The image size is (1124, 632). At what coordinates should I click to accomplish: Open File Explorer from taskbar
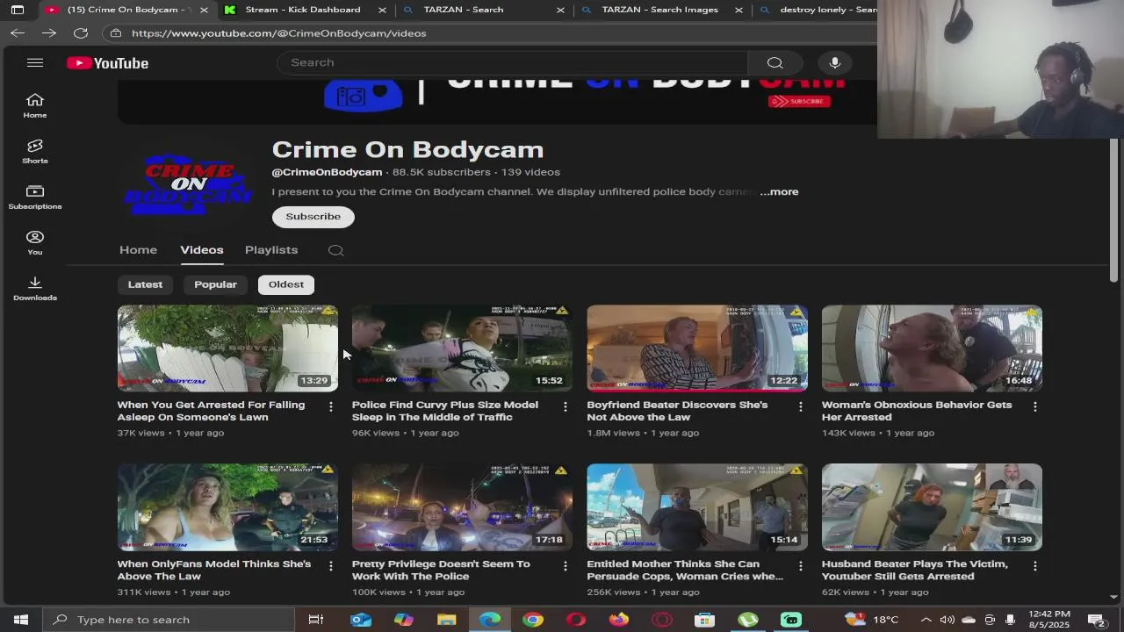pyautogui.click(x=447, y=620)
